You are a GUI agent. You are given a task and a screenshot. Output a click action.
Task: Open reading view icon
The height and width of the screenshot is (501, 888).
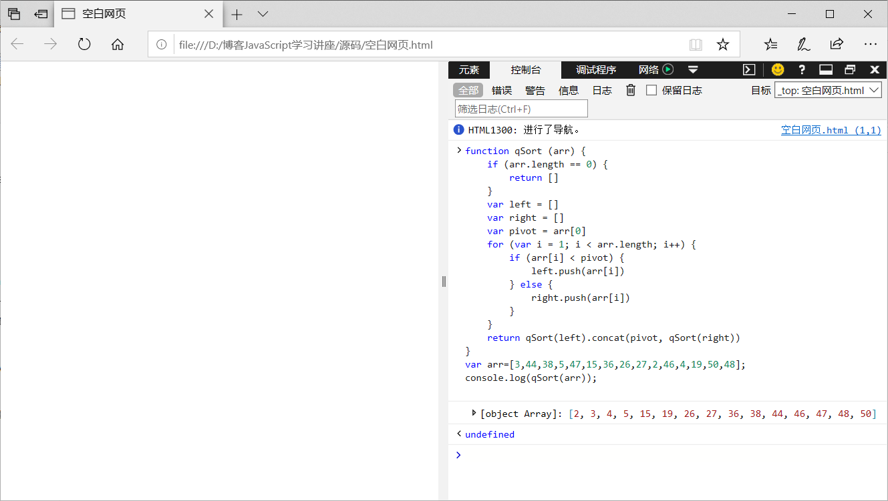coord(696,45)
